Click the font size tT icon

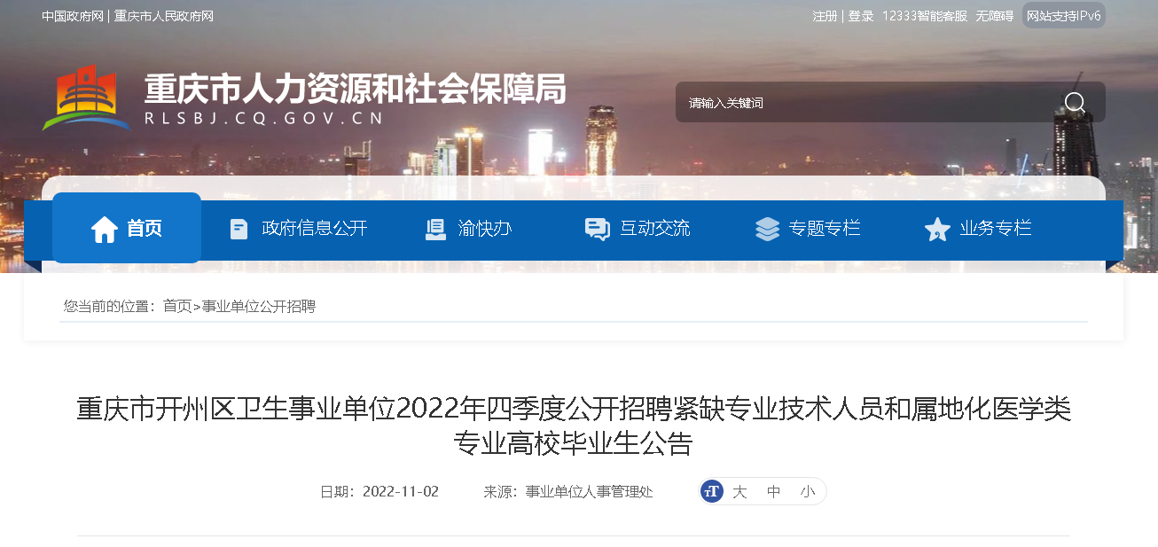(711, 491)
